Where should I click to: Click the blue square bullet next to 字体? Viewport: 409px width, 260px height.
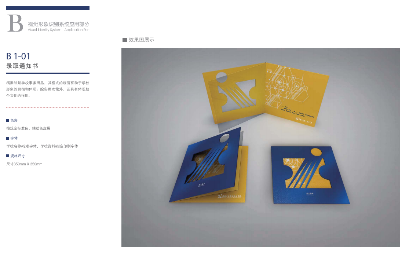click(x=8, y=138)
